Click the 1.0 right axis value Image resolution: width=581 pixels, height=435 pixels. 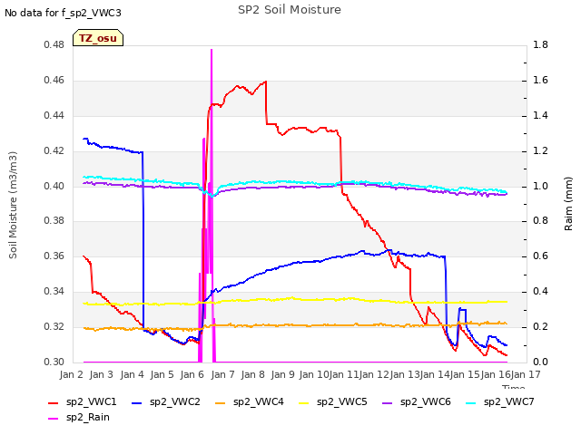tap(540, 186)
